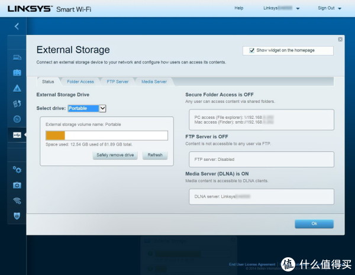
Task: Open the Guest Access sidebar icon
Action: [x=17, y=73]
